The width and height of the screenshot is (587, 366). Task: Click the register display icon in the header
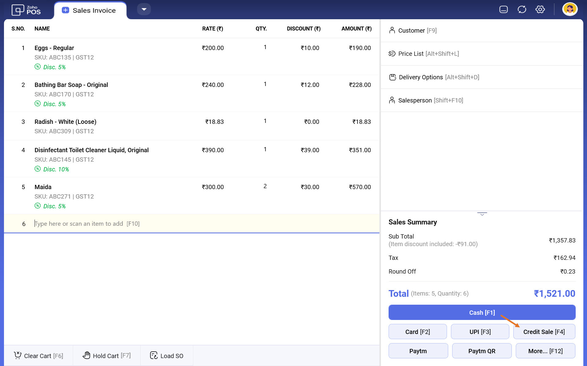(503, 9)
